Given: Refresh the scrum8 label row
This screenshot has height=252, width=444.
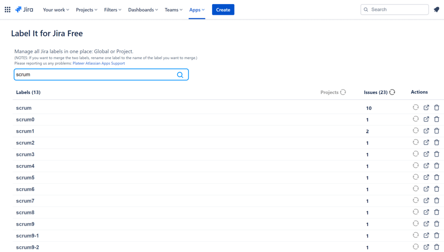Looking at the screenshot, I should [415, 212].
